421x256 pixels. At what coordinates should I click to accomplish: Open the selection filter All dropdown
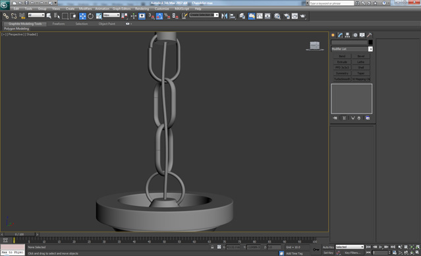coord(36,15)
